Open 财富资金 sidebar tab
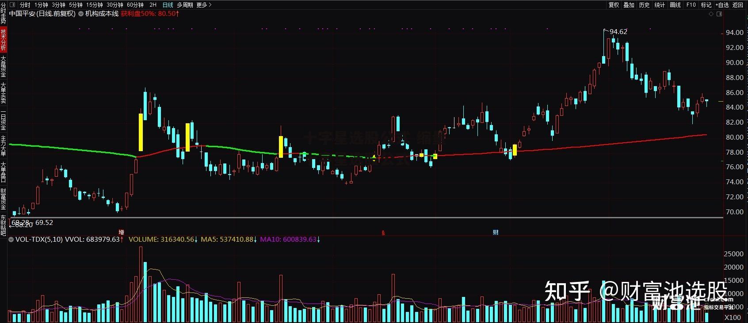Screen dimensions: 748x323 click(x=4, y=199)
